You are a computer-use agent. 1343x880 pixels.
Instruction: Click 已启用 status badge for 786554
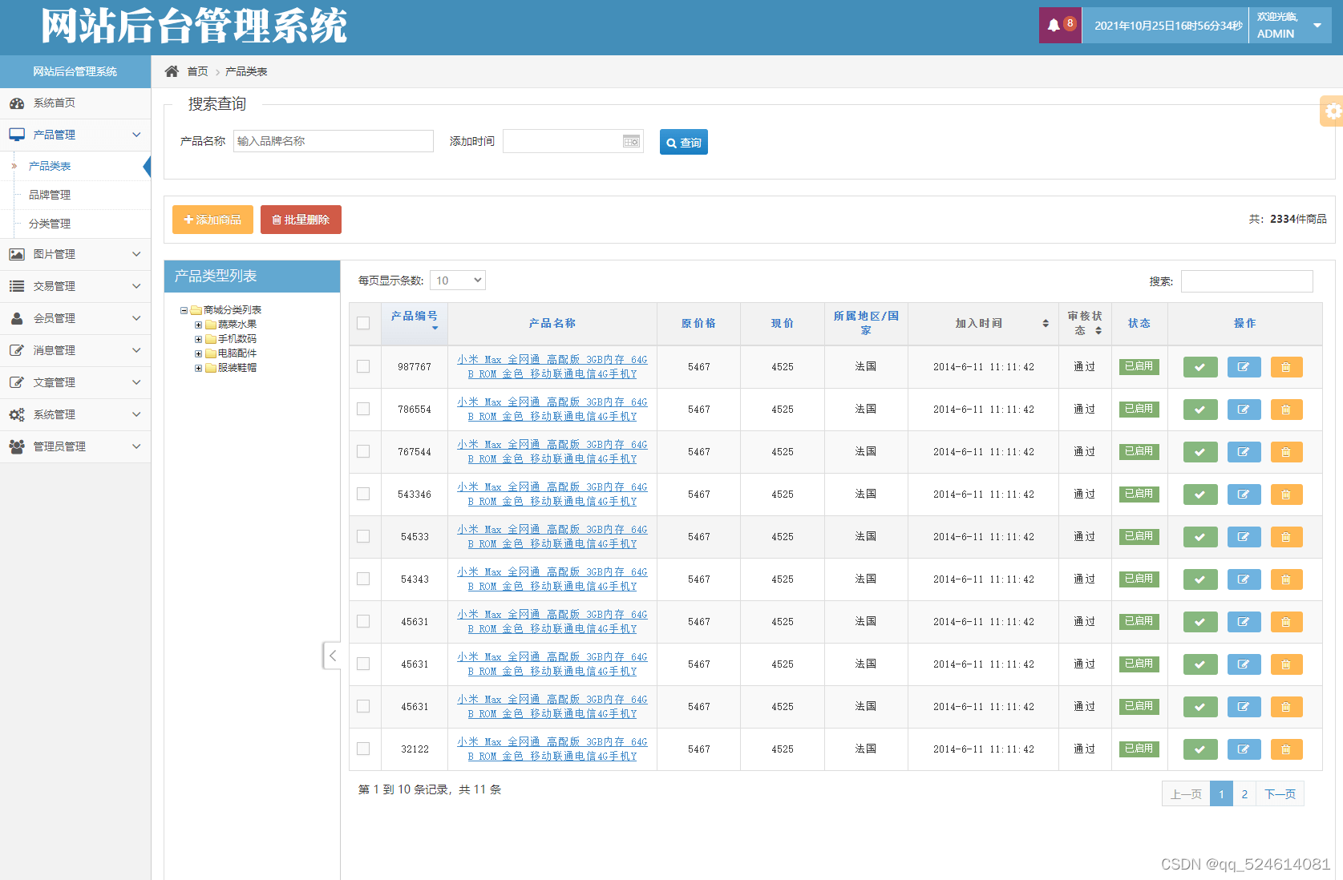pyautogui.click(x=1139, y=409)
